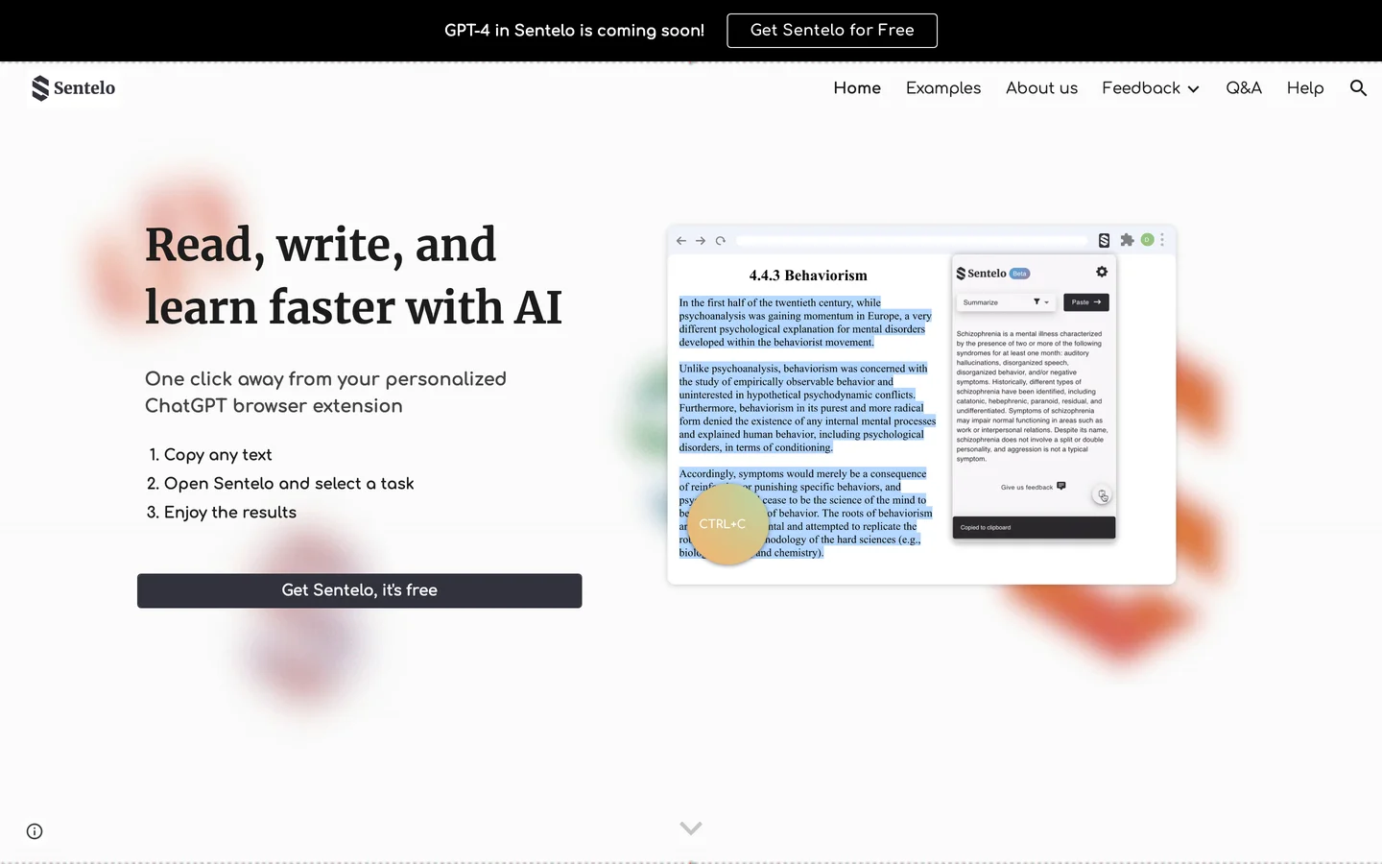Click the "Enjoy the results" step

click(230, 513)
